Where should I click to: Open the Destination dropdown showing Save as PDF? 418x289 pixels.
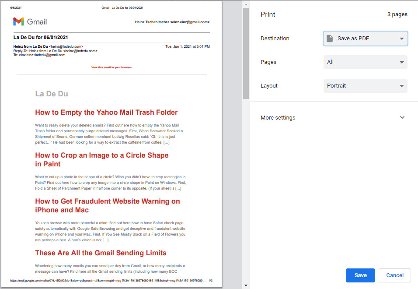coord(365,39)
